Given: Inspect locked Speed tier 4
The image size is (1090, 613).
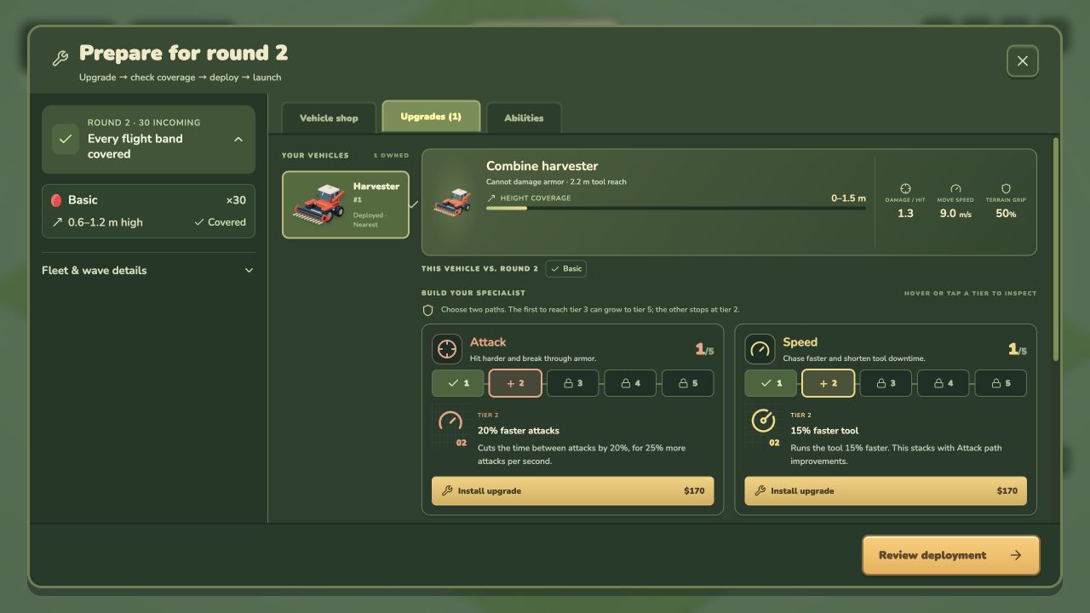Looking at the screenshot, I should pos(944,383).
